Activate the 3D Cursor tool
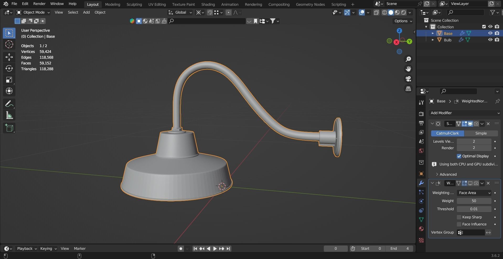The image size is (503, 259). coord(9,44)
